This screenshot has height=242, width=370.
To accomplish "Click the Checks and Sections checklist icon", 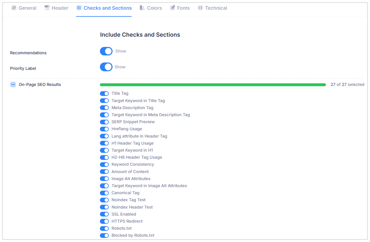I will (x=79, y=8).
